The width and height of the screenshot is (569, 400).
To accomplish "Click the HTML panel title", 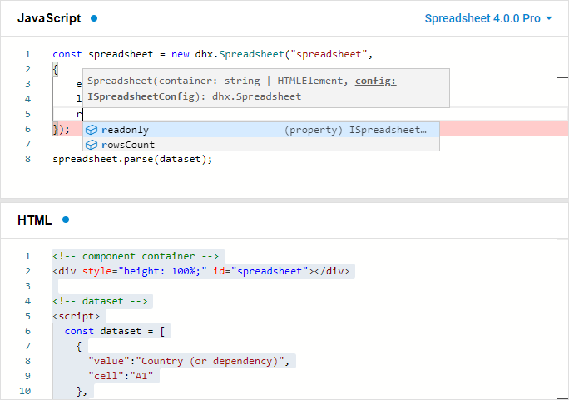I will coord(35,220).
